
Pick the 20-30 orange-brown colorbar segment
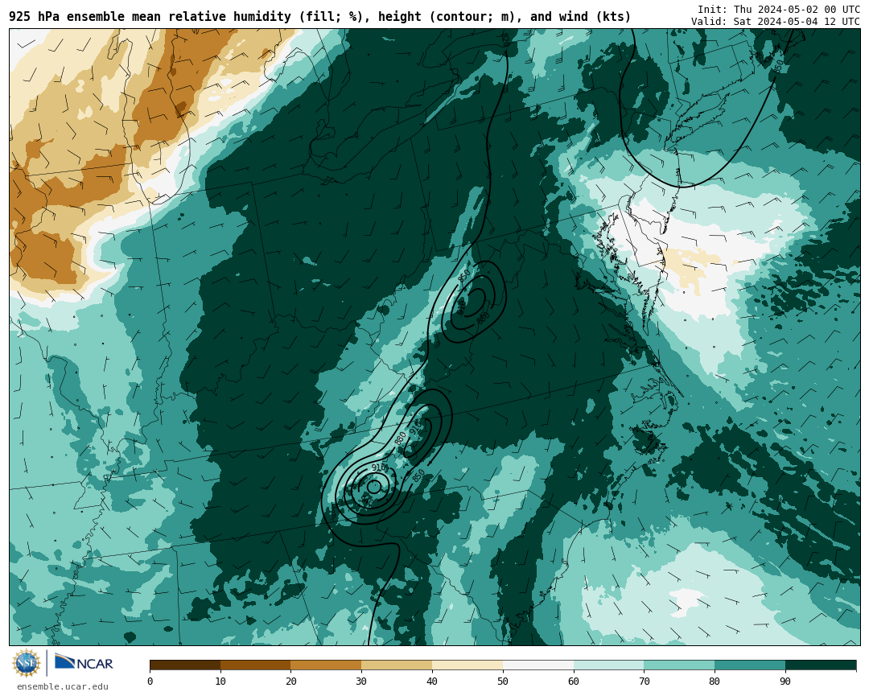pyautogui.click(x=326, y=665)
